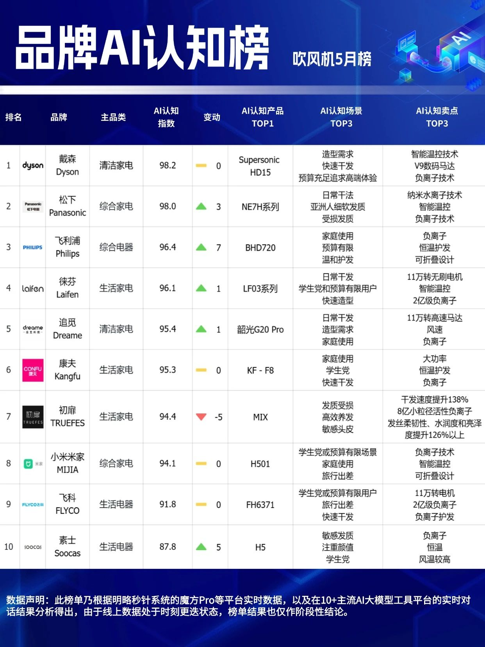
Task: Click the Panasonic logo in row 2
Action: pyautogui.click(x=33, y=206)
